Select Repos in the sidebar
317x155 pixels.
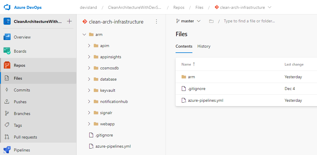click(38, 65)
